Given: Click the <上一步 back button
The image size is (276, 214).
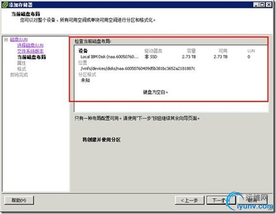Looking at the screenshot, I should [189, 200].
